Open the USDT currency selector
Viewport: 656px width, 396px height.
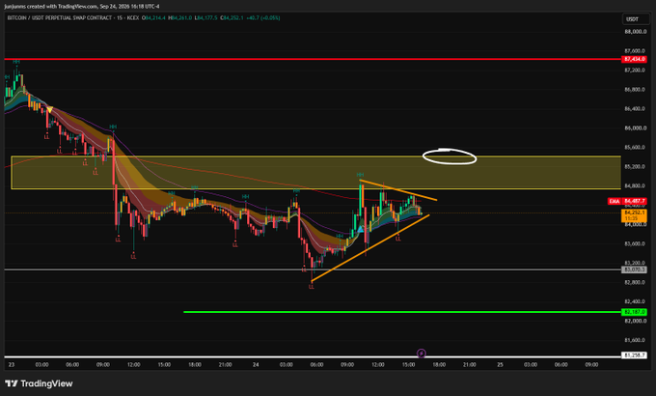(635, 19)
